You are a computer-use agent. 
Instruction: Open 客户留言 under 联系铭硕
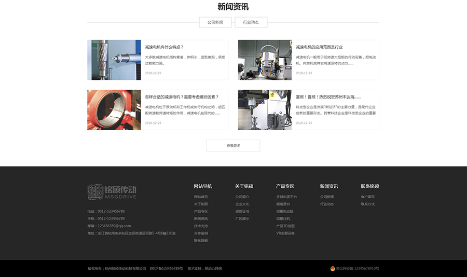click(x=367, y=197)
